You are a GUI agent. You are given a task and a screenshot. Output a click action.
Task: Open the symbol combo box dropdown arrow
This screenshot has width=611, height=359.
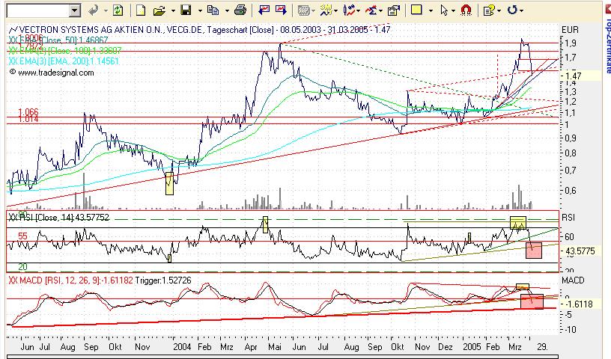[x=74, y=10]
